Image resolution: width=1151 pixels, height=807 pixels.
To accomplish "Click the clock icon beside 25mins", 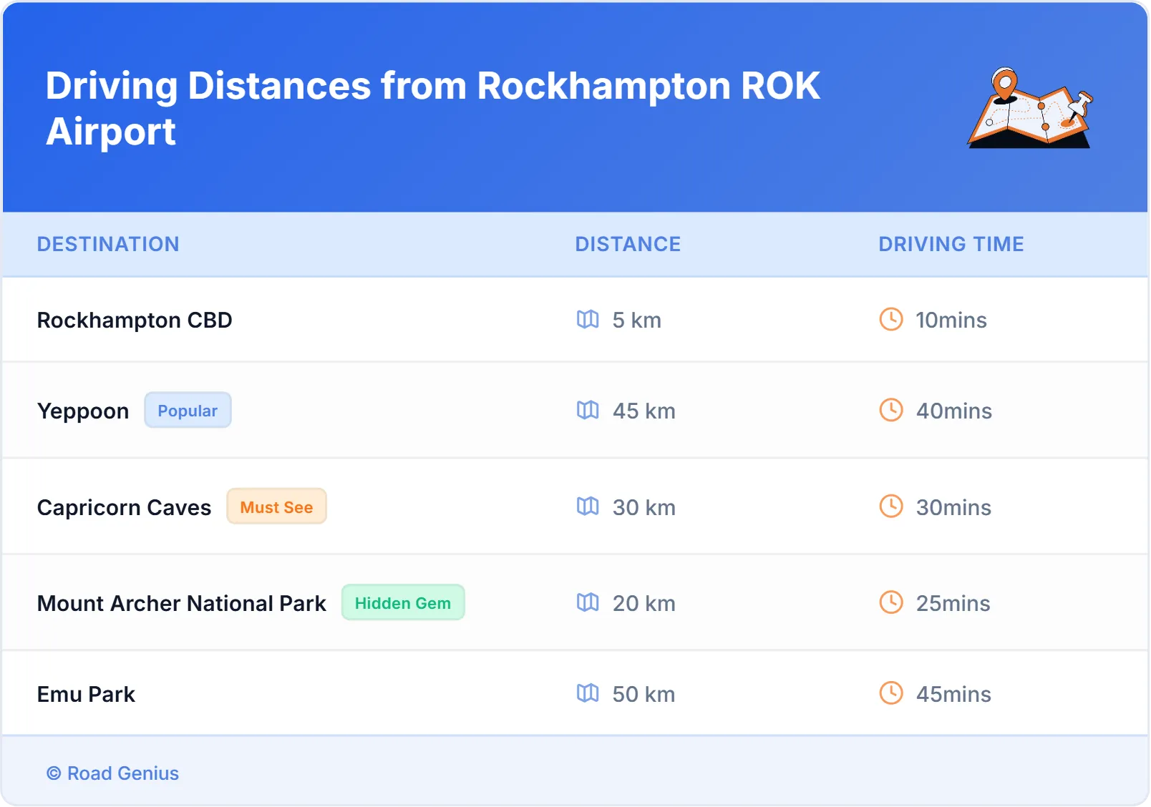I will point(891,602).
